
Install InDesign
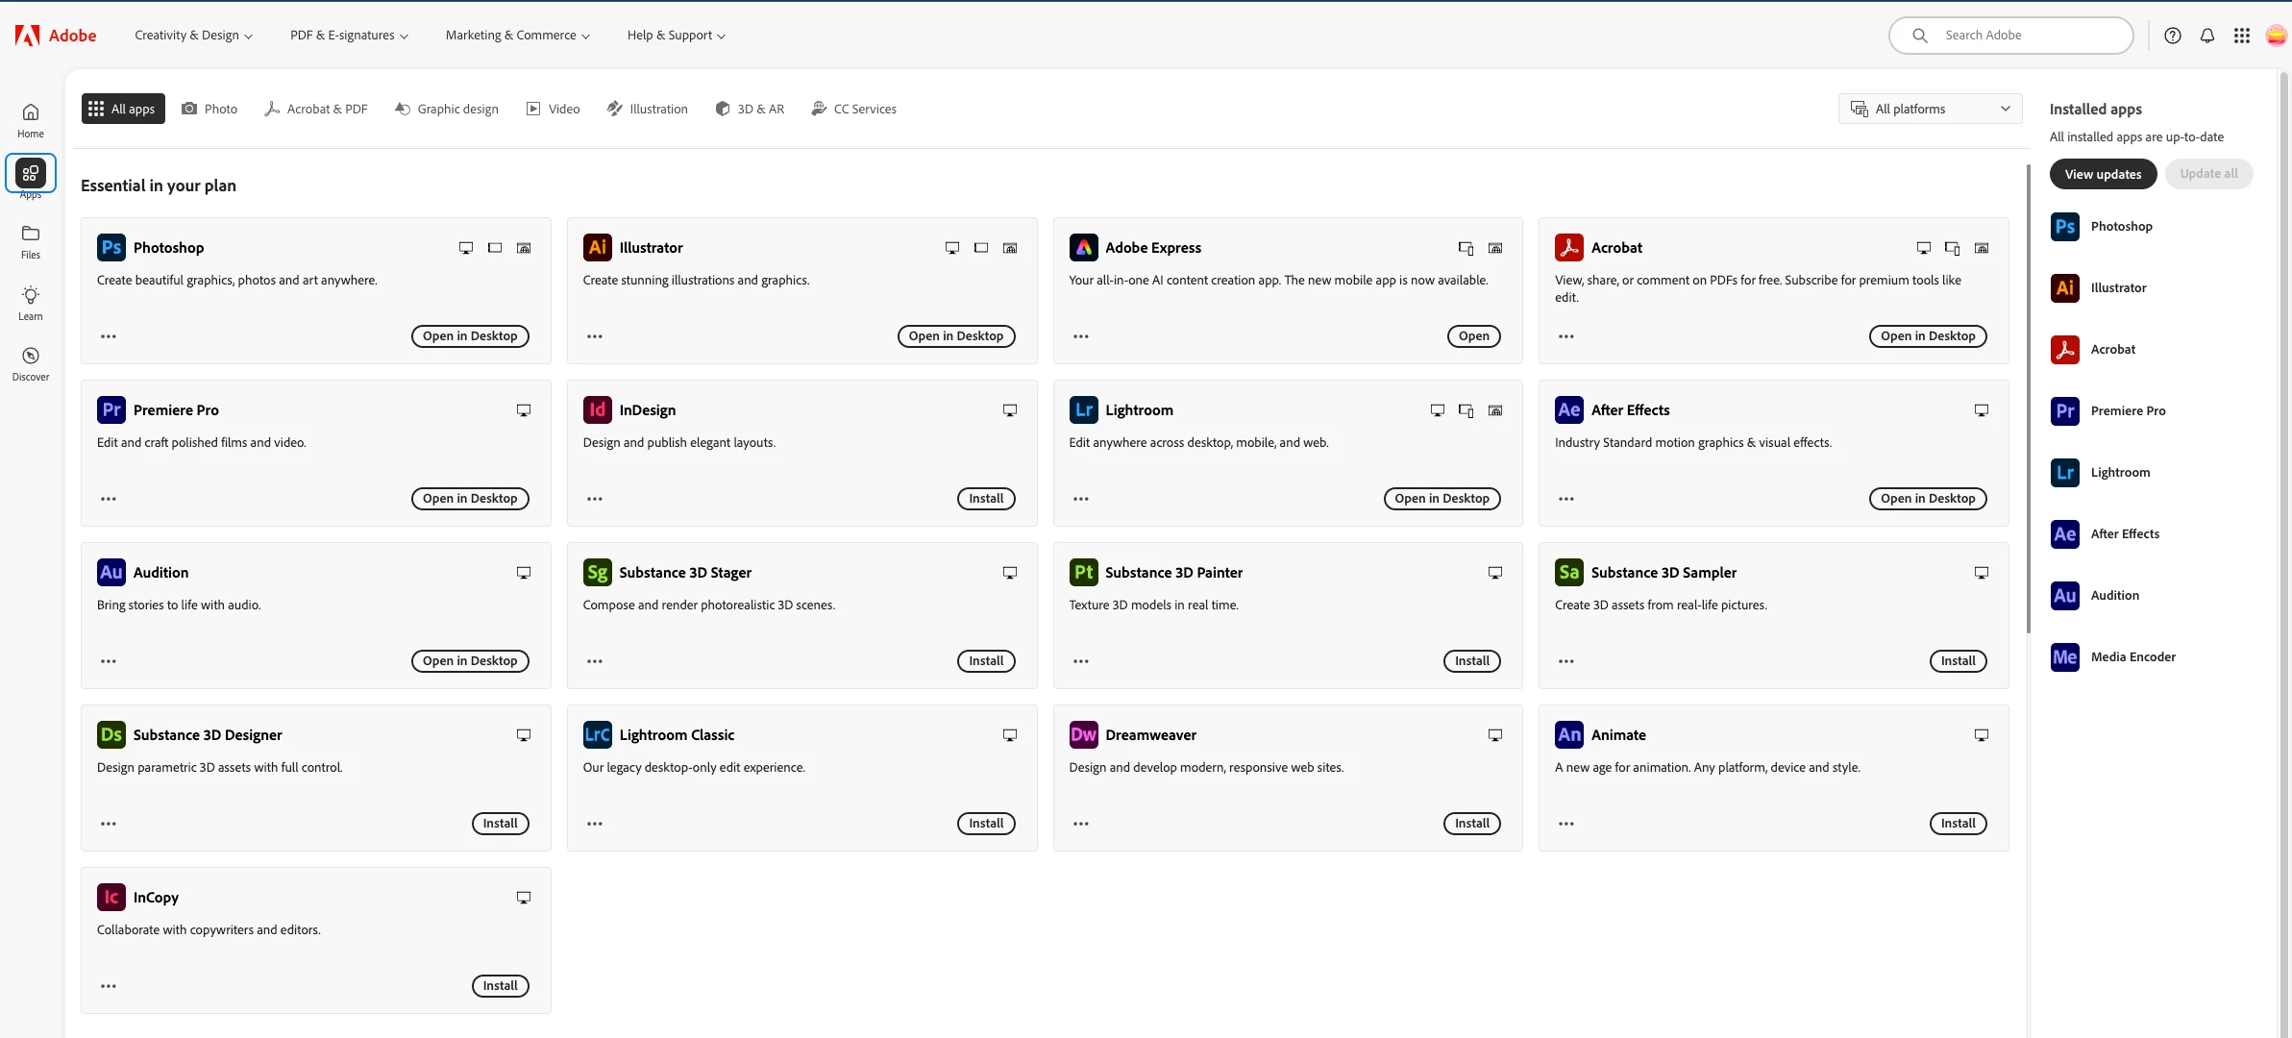click(985, 499)
